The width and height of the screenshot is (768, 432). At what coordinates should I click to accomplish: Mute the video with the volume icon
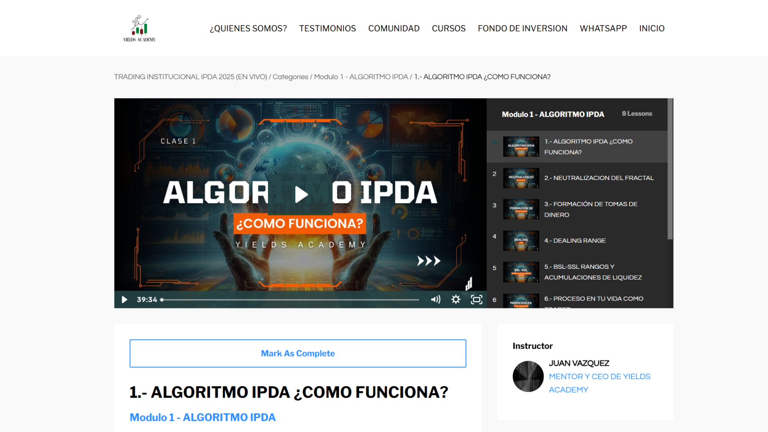click(x=435, y=300)
